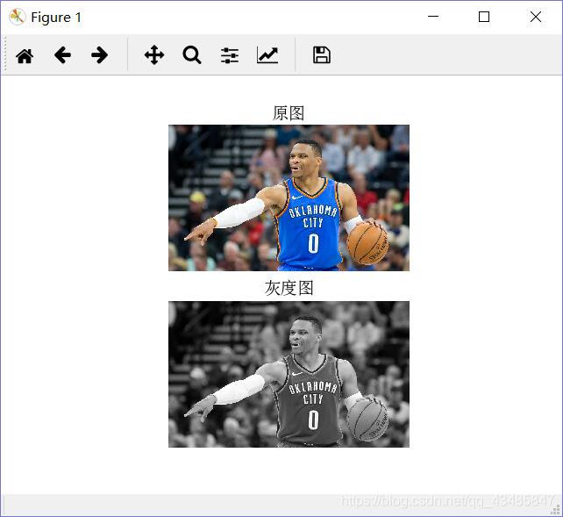Go forward to the next view
Viewport: 563px width, 517px height.
99,55
